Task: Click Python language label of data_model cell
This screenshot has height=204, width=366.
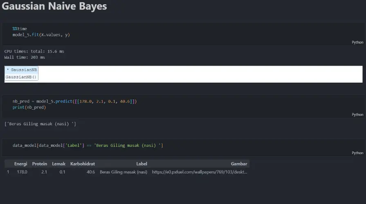Action: click(x=357, y=153)
